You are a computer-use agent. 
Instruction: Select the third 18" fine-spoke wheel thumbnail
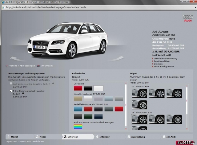[174, 119]
